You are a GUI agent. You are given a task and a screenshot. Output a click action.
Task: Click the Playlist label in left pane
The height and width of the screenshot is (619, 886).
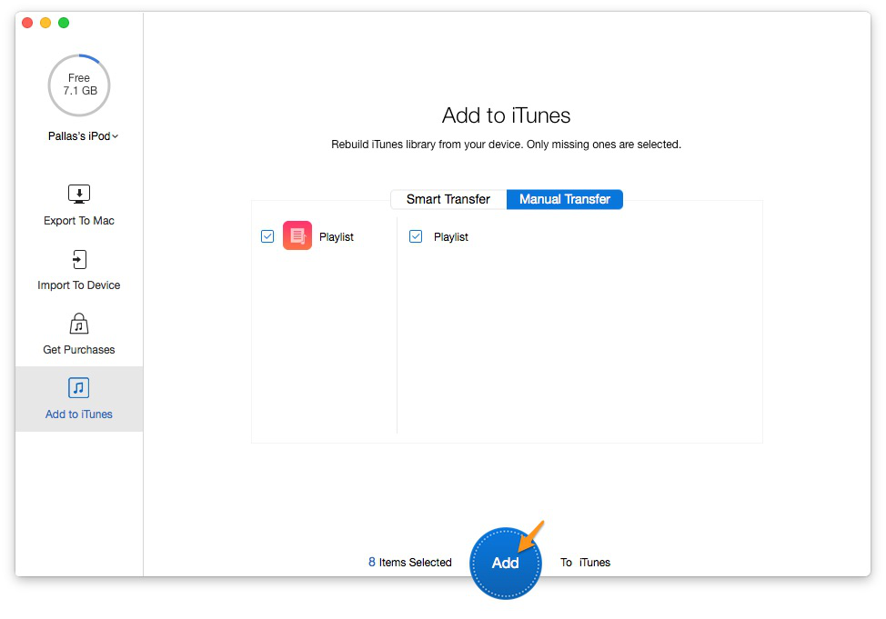pyautogui.click(x=337, y=236)
